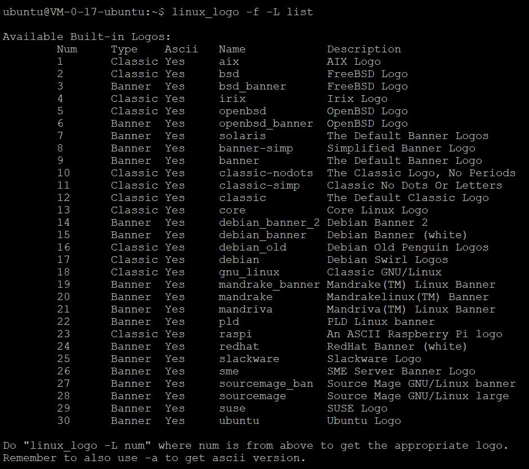Screen dimensions: 529x469
Task: Click the 'redhat' logo name
Action: [239, 346]
